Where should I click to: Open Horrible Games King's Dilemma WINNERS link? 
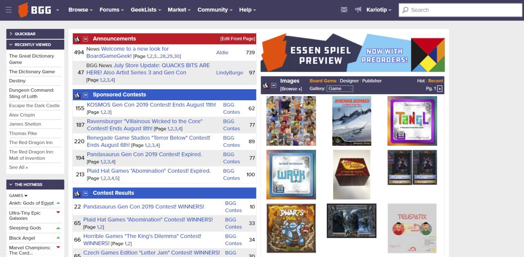click(142, 240)
